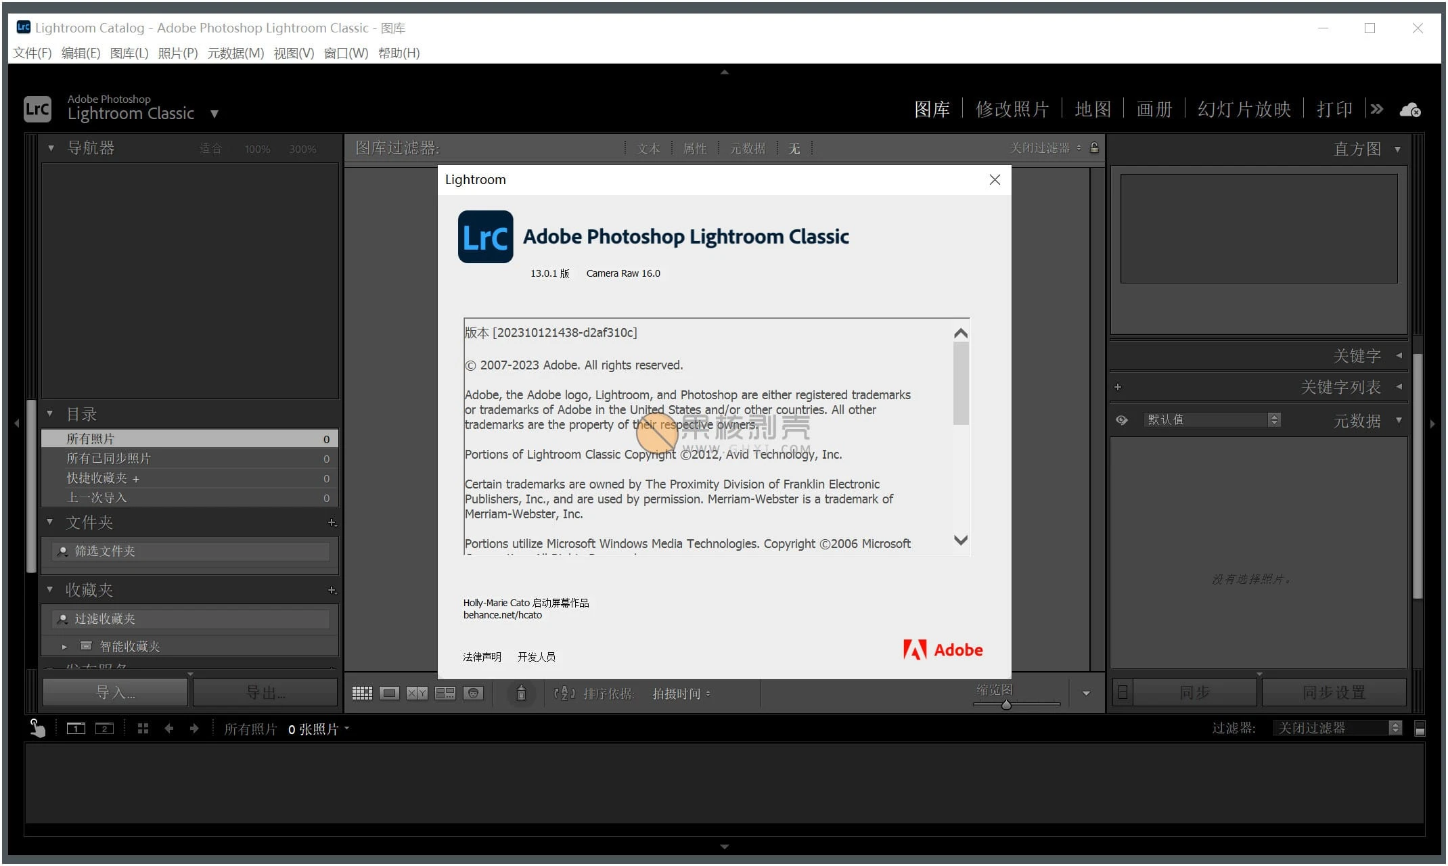Hide top module panel arrow
This screenshot has width=1448, height=866.
click(x=724, y=72)
